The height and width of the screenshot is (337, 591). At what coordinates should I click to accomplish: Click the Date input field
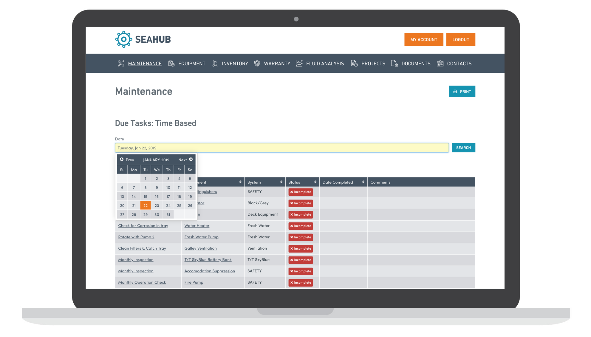tap(281, 148)
